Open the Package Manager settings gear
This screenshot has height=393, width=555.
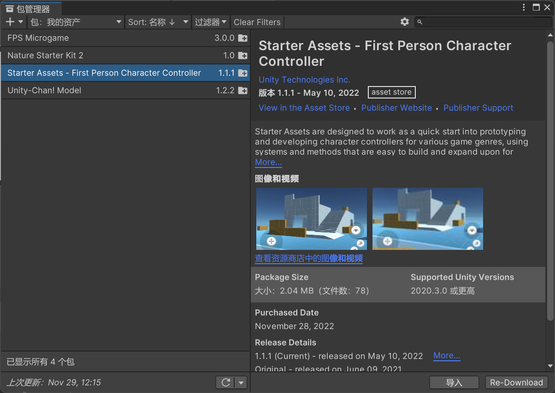[405, 22]
